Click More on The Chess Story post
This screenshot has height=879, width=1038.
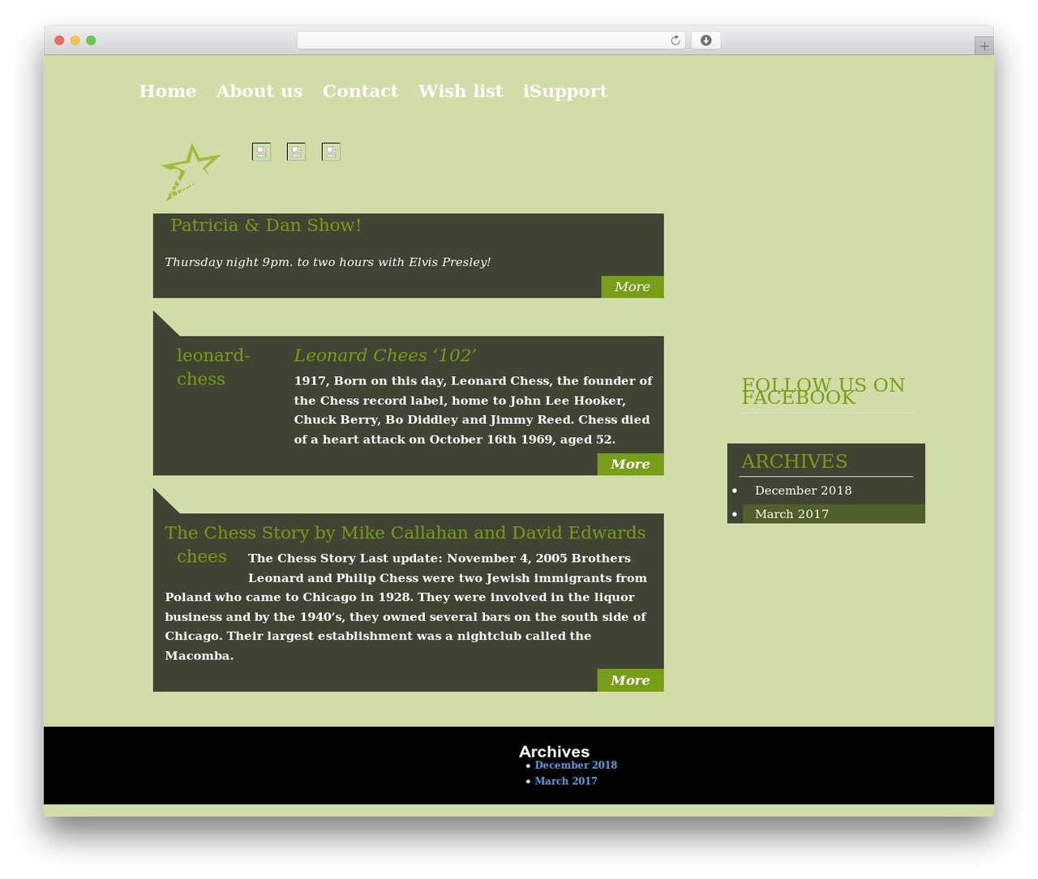click(x=631, y=680)
